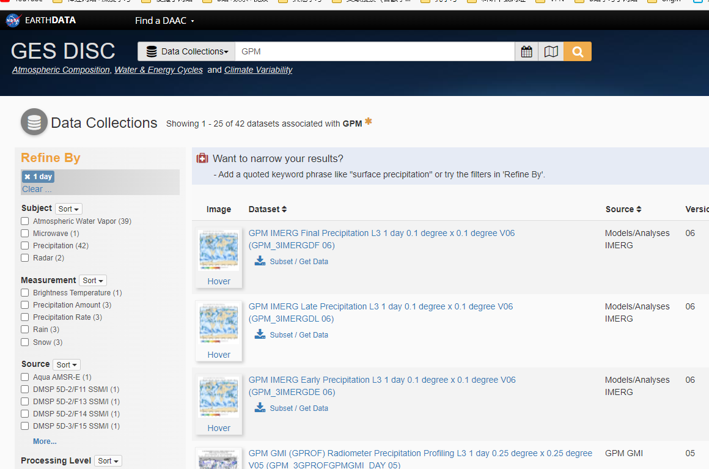Check Precipitation Rate (3) filter

25,317
